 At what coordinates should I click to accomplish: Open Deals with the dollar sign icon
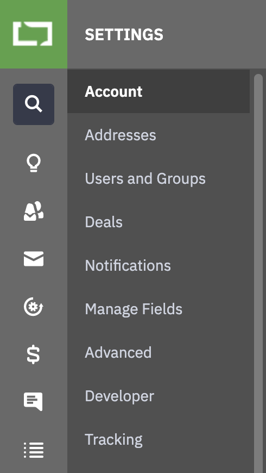click(34, 354)
